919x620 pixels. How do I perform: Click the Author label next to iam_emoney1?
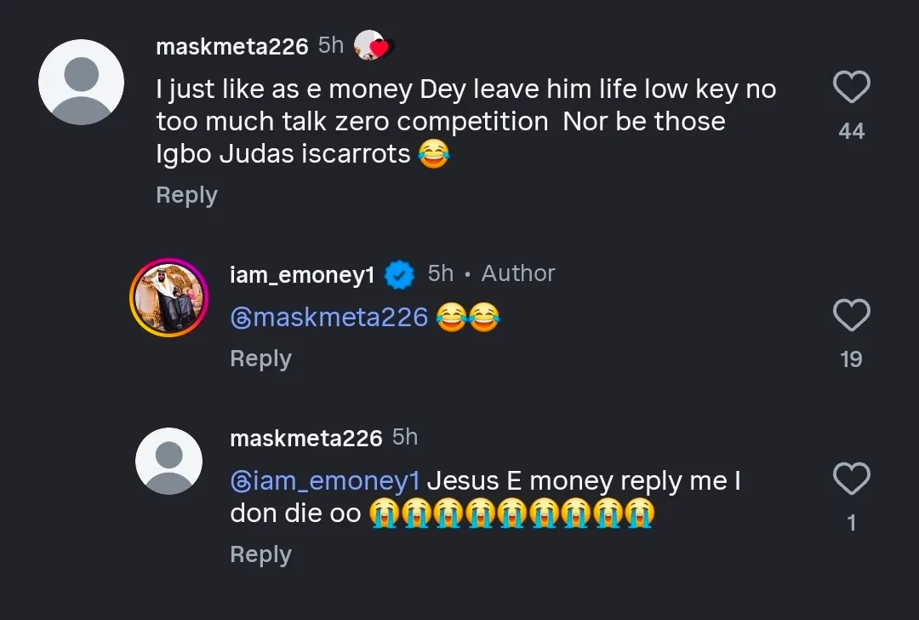click(x=518, y=273)
